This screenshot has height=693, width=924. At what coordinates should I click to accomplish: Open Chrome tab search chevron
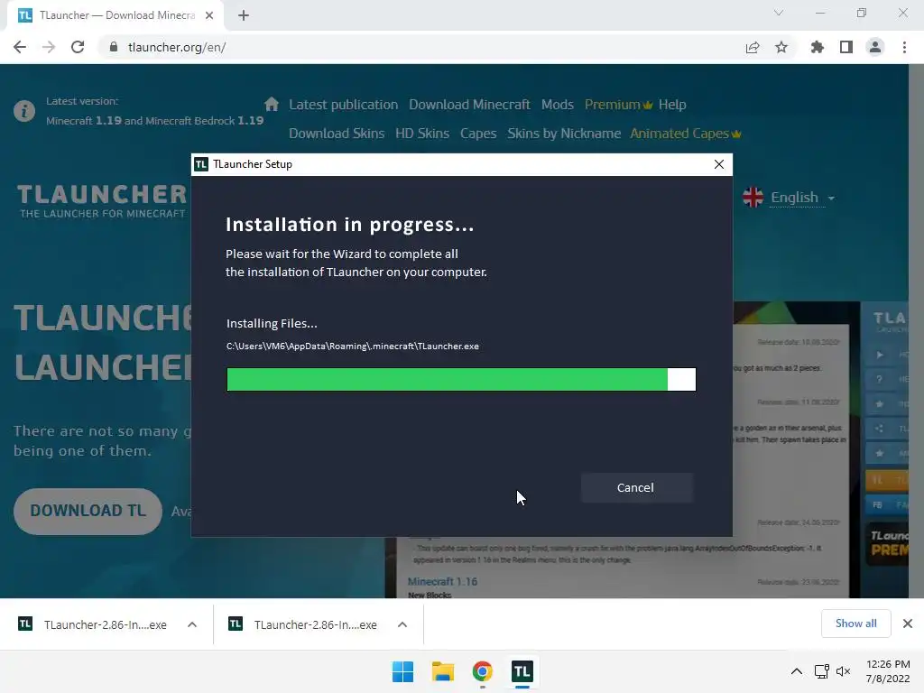(x=779, y=13)
